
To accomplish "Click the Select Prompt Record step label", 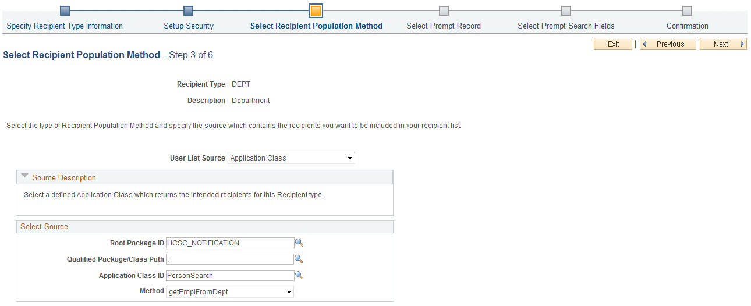I will (444, 26).
